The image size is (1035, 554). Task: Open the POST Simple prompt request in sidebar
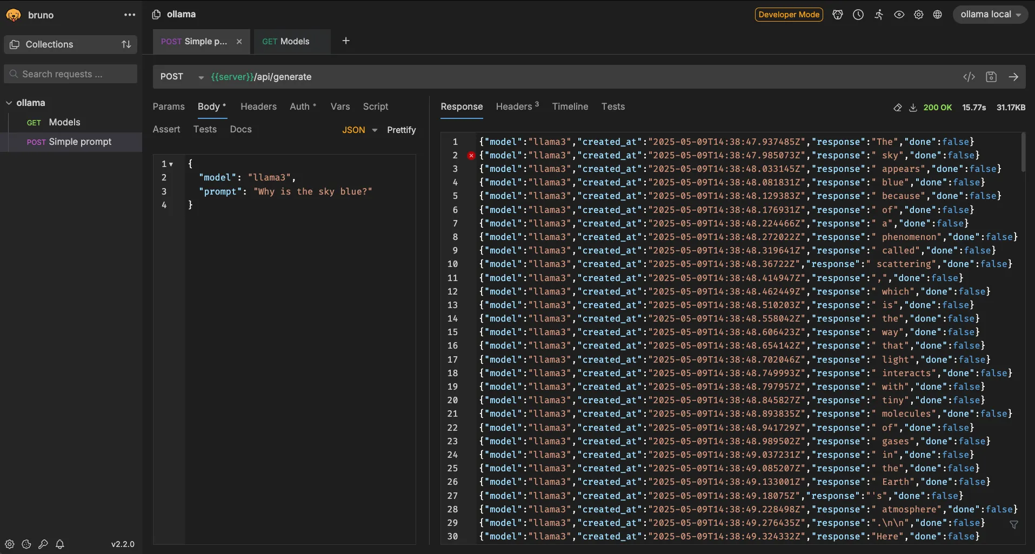pos(71,142)
